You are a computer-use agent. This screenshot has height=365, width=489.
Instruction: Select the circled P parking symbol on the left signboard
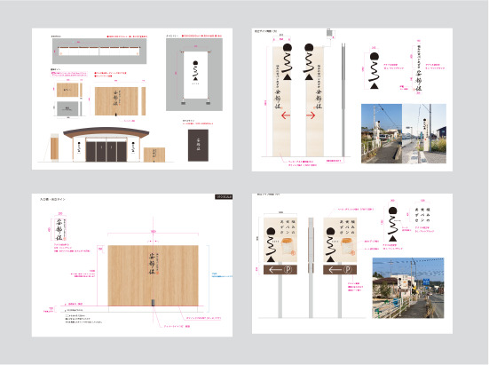click(288, 270)
